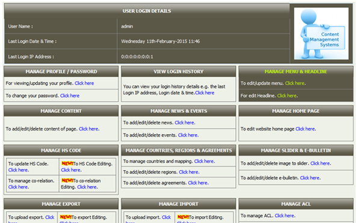Click the edit/update menu Click here link
358x223 pixels.
(295, 83)
